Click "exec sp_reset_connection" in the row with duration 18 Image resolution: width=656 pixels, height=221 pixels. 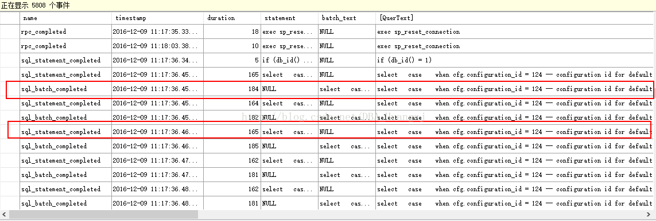tap(418, 31)
